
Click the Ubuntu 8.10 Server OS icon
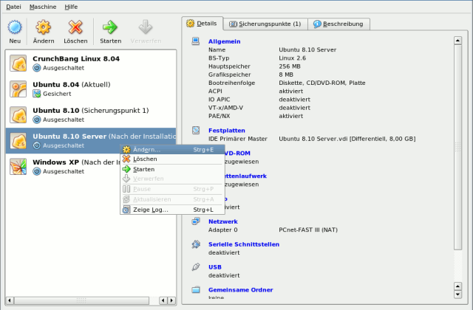click(x=18, y=141)
